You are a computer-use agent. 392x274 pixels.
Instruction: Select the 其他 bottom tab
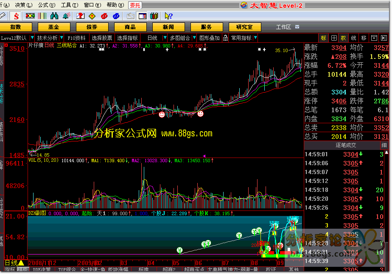(x=294, y=269)
